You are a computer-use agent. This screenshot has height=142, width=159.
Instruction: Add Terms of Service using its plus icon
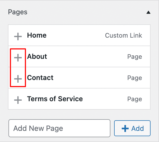tap(18, 100)
